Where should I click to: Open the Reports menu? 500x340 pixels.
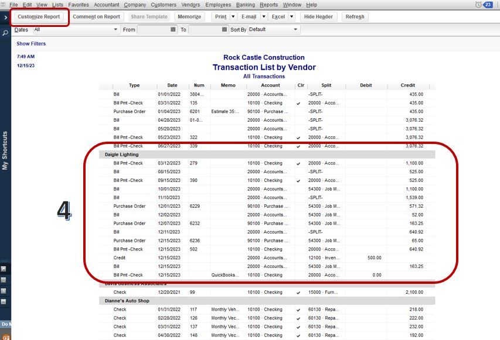click(x=269, y=5)
